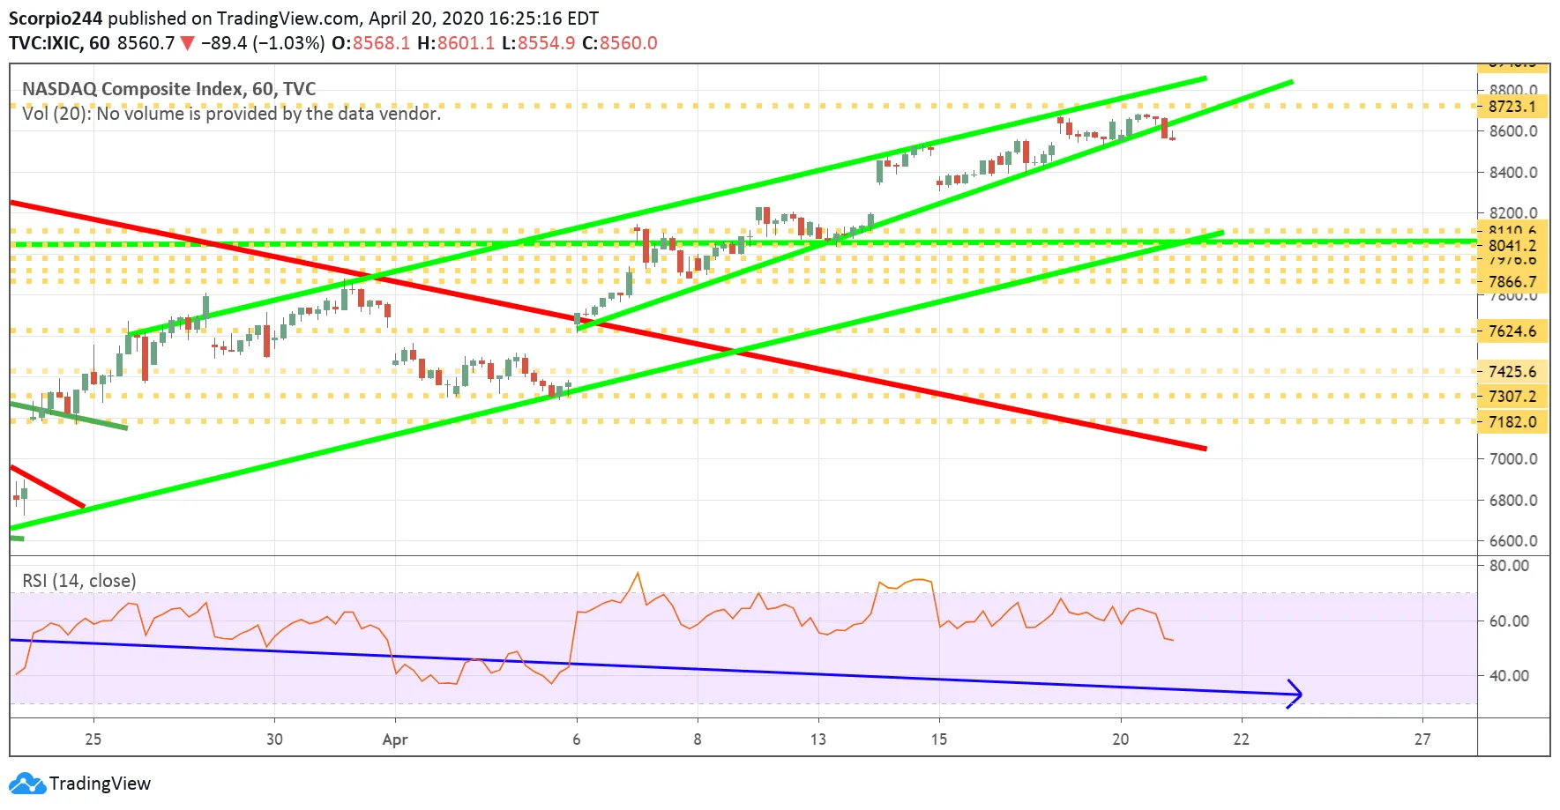Click the red down-triangle change indicator
1560x810 pixels.
pyautogui.click(x=187, y=43)
